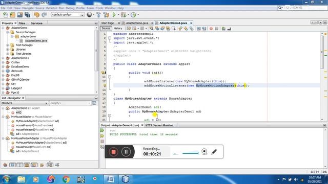Open Windows Explorer from taskbar
The width and height of the screenshot is (328, 184).
pos(22,179)
